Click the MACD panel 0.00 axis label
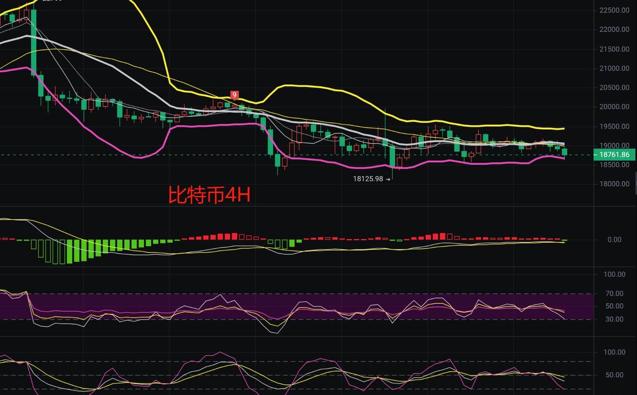Viewport: 637px width, 395px height. (x=614, y=240)
